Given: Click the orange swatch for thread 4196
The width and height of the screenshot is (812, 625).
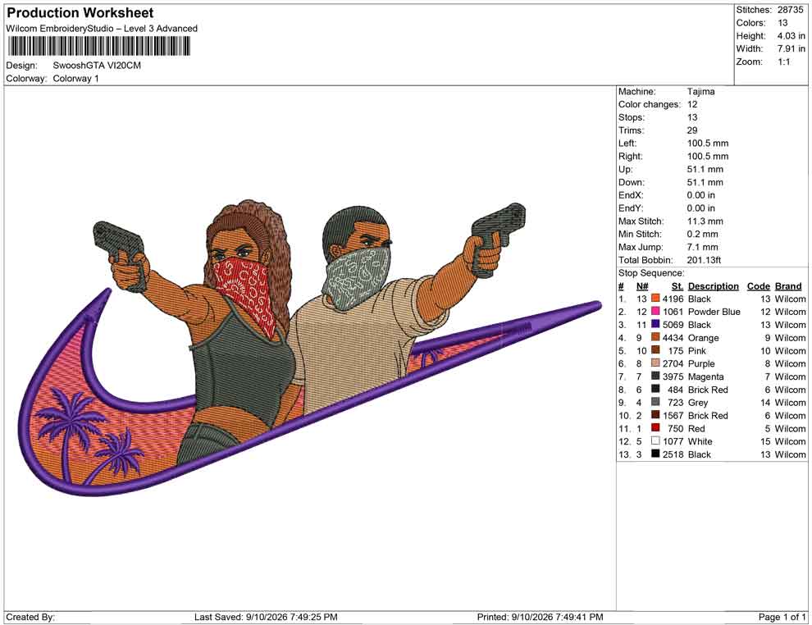Looking at the screenshot, I should (655, 299).
